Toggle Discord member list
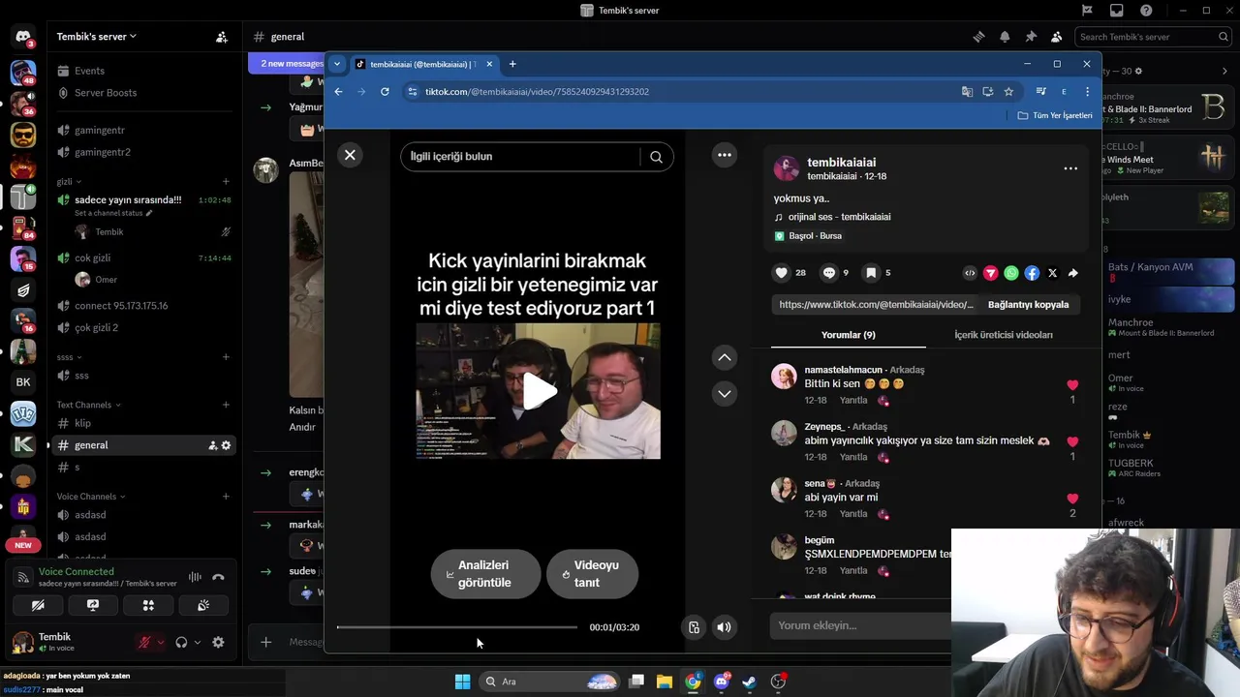Viewport: 1240px width, 697px height. click(1056, 37)
